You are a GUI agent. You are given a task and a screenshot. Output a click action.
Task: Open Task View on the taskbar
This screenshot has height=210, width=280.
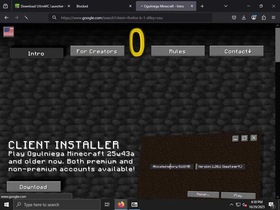107,205
